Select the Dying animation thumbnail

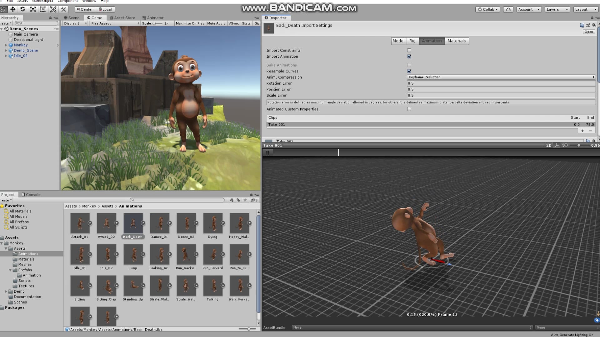(x=212, y=222)
